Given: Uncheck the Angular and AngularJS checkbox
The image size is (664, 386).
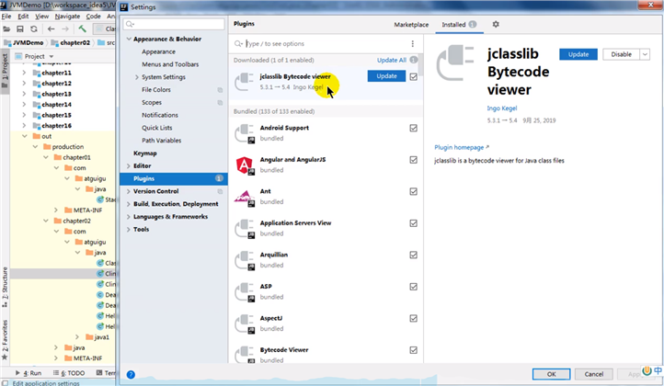Looking at the screenshot, I should pyautogui.click(x=413, y=160).
